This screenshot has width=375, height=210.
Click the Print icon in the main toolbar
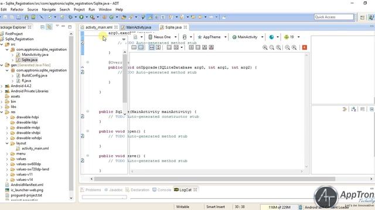[18, 17]
